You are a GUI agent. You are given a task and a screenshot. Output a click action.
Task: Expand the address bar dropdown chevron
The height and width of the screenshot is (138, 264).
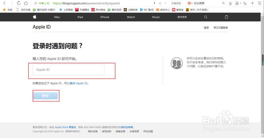coord(166,3)
